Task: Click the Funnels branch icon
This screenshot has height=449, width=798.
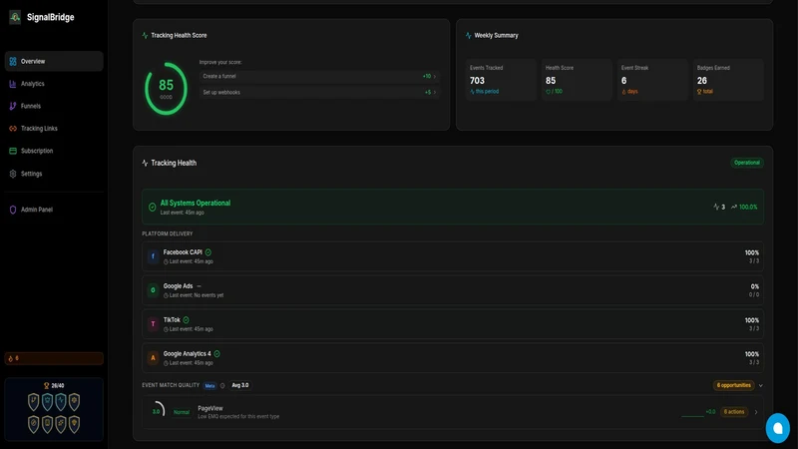Action: coord(13,106)
